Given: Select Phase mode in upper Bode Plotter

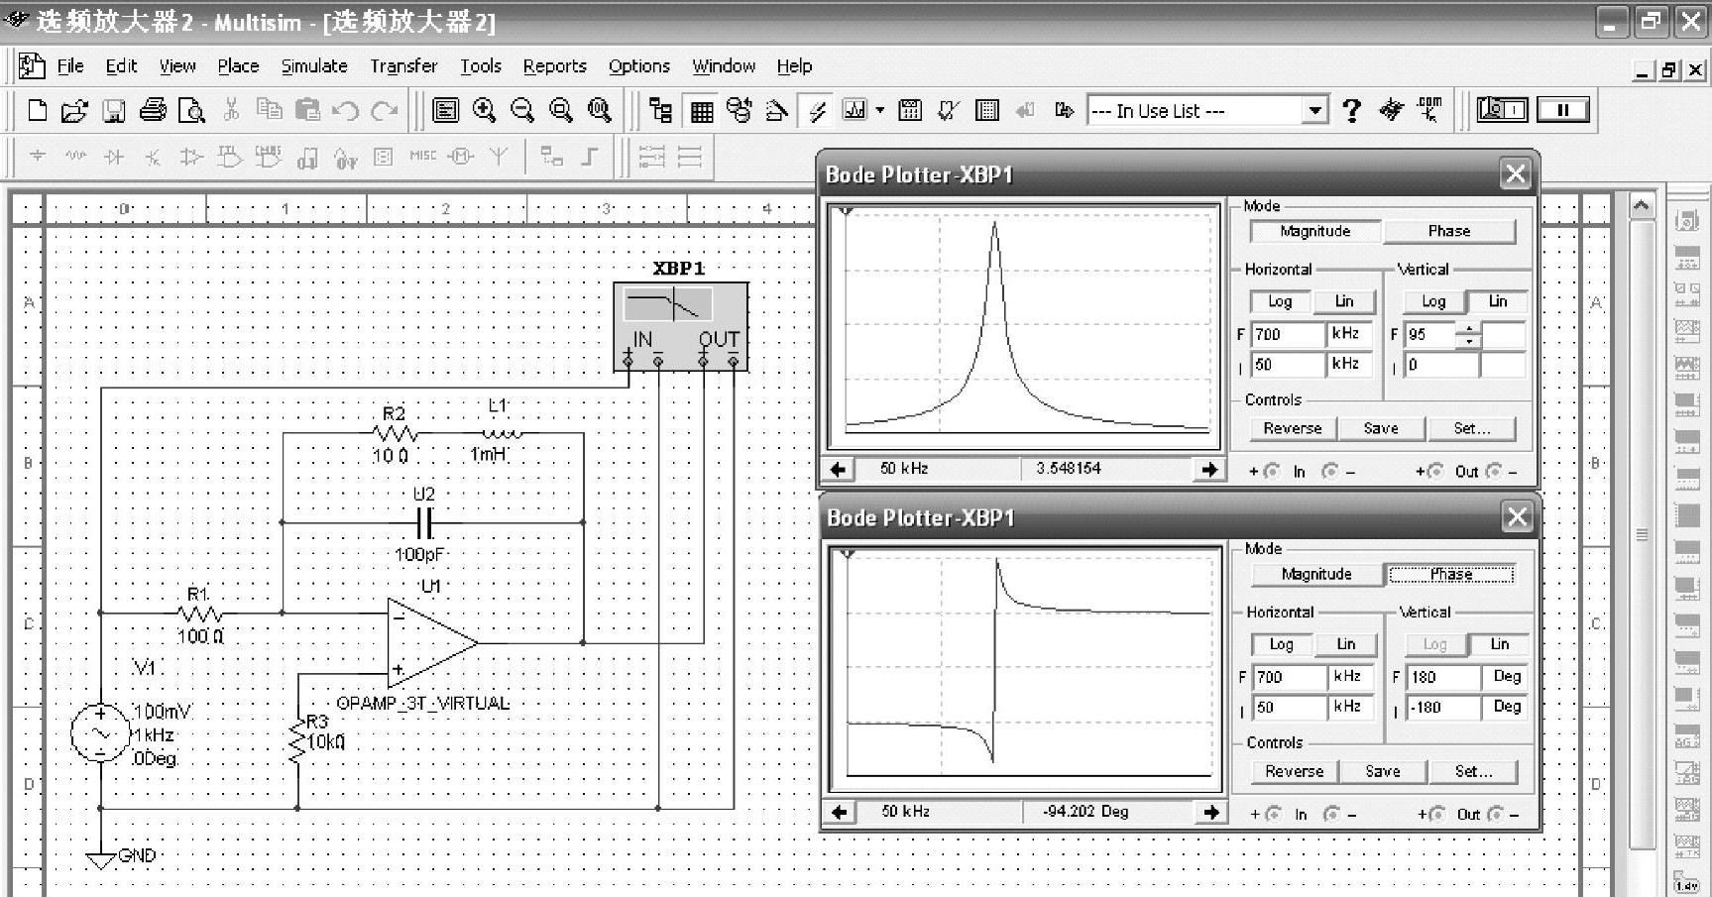Looking at the screenshot, I should pos(1448,231).
